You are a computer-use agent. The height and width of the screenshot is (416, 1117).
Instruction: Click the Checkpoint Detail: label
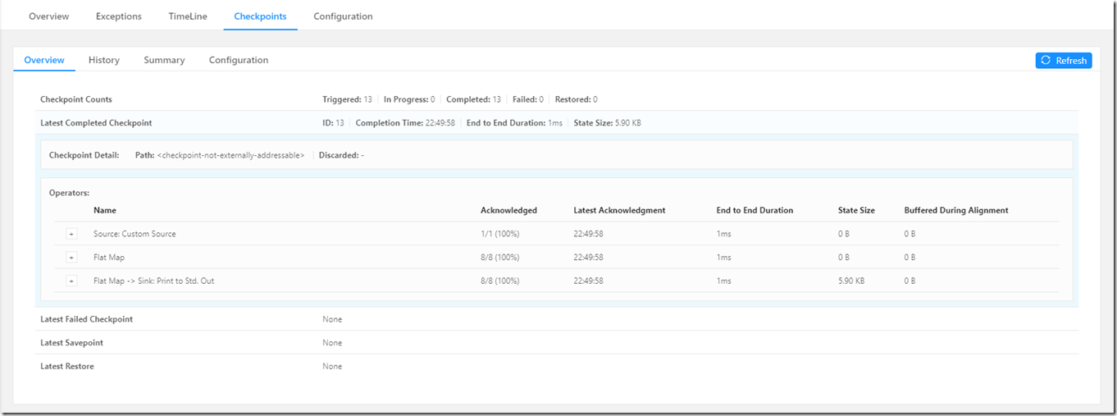pos(84,155)
